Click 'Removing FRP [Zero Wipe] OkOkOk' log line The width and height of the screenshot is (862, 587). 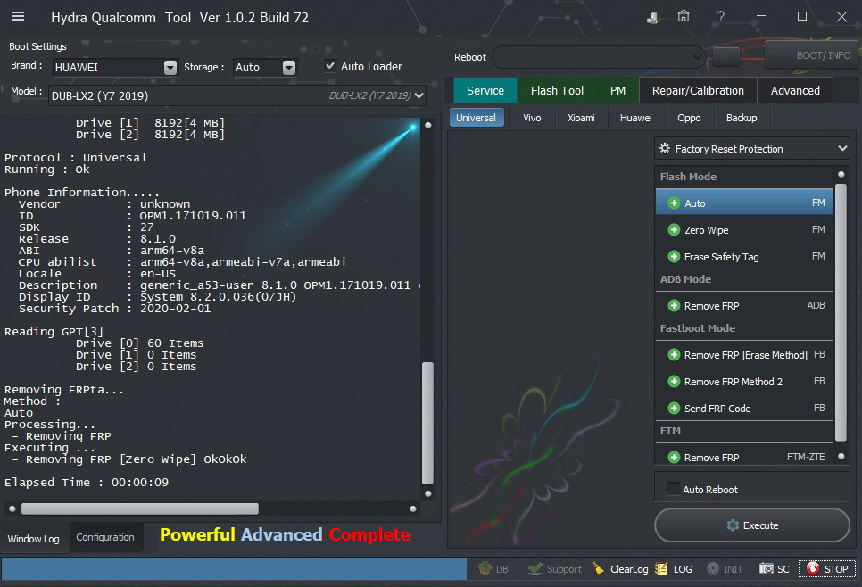pyautogui.click(x=129, y=459)
